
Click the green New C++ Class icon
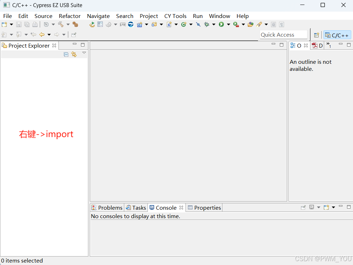pyautogui.click(x=184, y=24)
